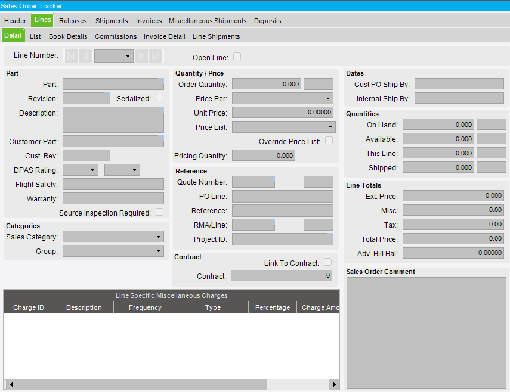Go to the next line record
The width and height of the screenshot is (510, 392).
tap(141, 56)
